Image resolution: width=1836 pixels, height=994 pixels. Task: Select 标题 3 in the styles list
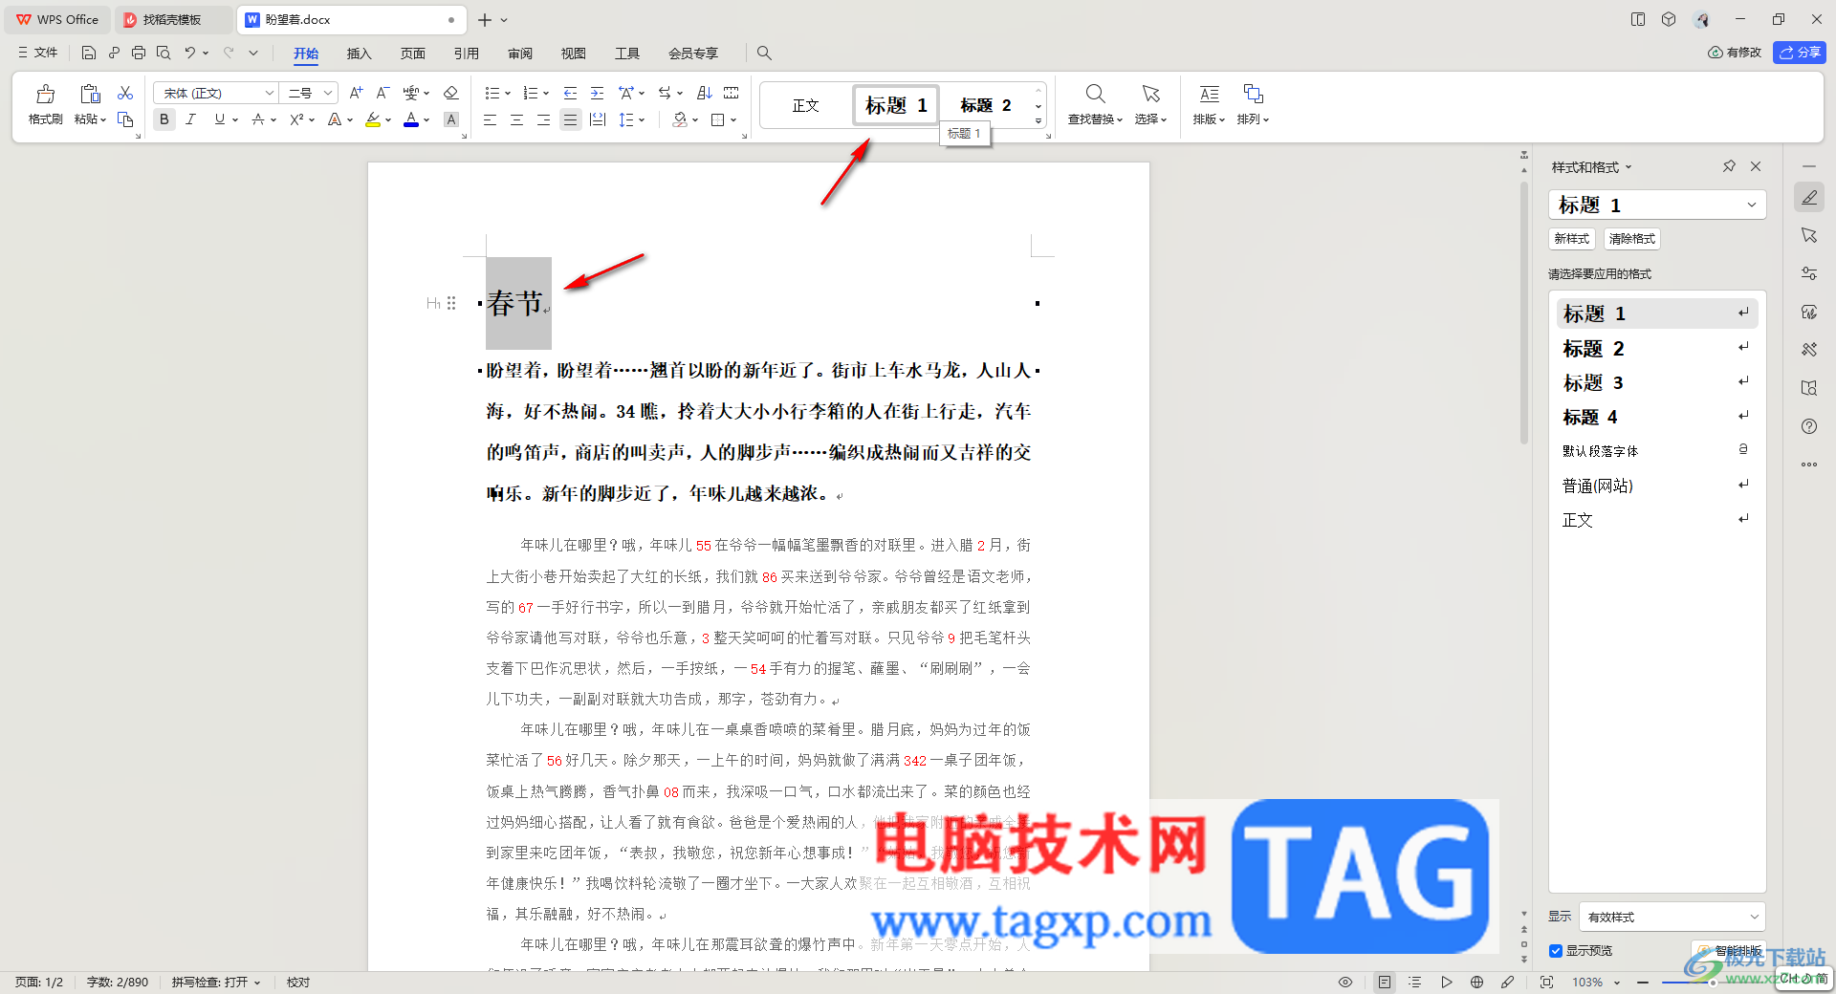(x=1657, y=382)
